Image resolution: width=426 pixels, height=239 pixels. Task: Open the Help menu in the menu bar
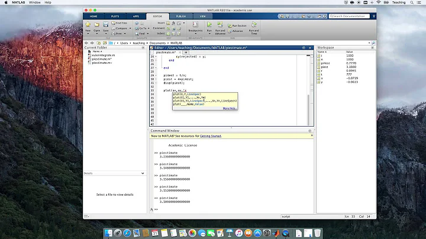[48, 2]
